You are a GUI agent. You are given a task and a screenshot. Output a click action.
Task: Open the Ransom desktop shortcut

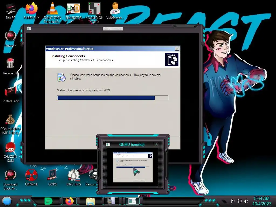point(92,178)
